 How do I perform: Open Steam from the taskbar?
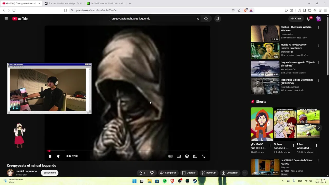tap(195, 181)
